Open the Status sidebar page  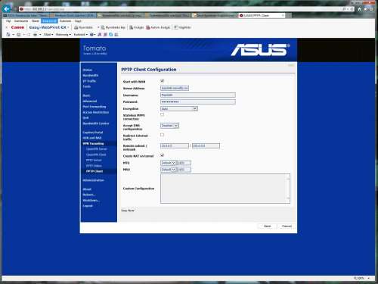[88, 70]
